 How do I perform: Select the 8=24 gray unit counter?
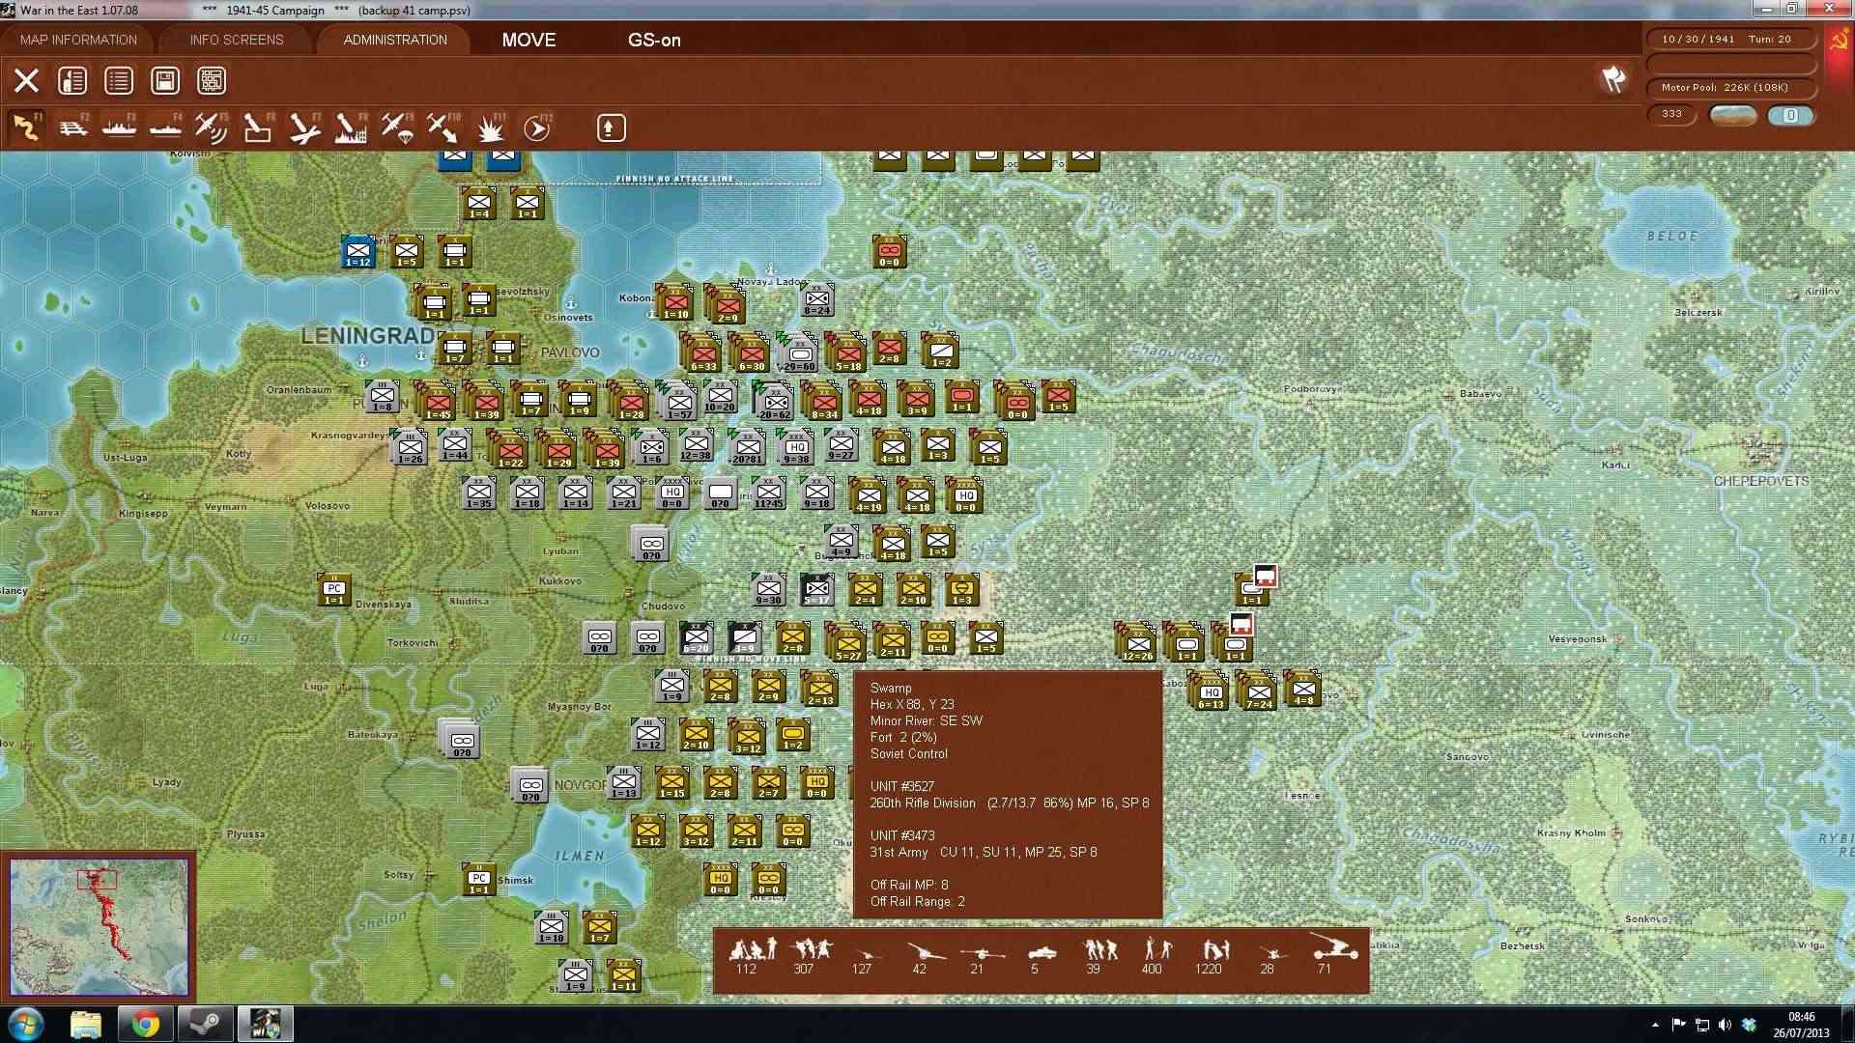817,299
